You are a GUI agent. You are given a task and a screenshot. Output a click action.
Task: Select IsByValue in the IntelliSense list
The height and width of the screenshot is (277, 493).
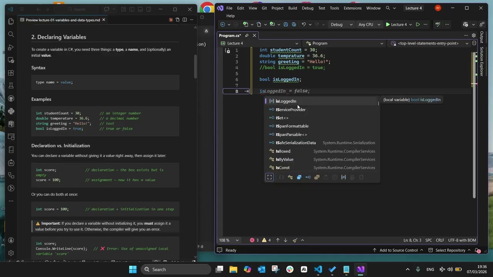[322, 159]
